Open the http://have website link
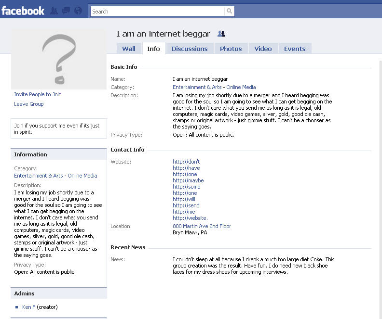 (186, 168)
